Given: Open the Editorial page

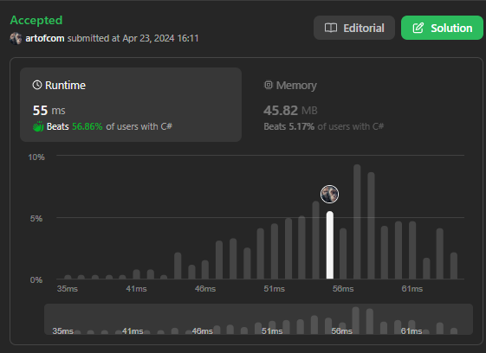Looking at the screenshot, I should coord(354,28).
